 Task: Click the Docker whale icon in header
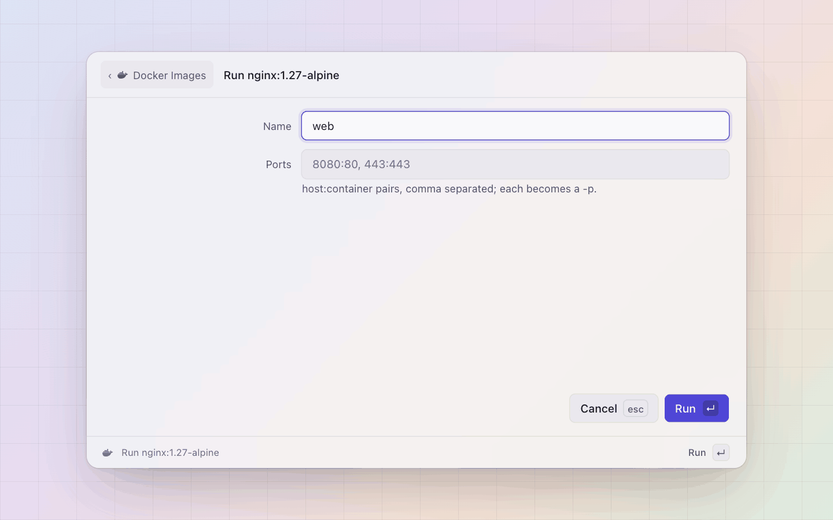coord(123,75)
